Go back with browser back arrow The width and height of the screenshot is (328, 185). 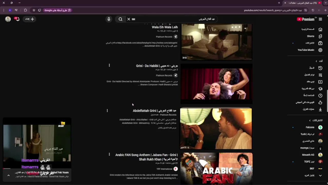[x=325, y=10]
